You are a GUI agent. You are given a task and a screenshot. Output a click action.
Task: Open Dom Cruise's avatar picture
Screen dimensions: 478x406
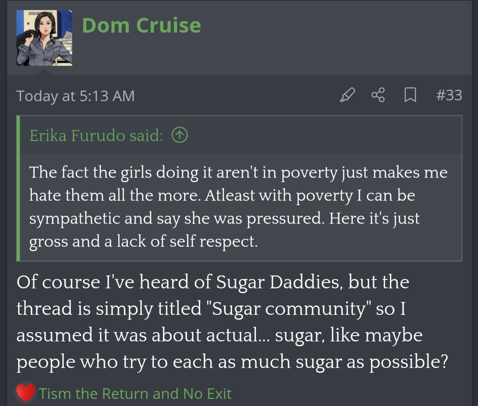click(44, 38)
